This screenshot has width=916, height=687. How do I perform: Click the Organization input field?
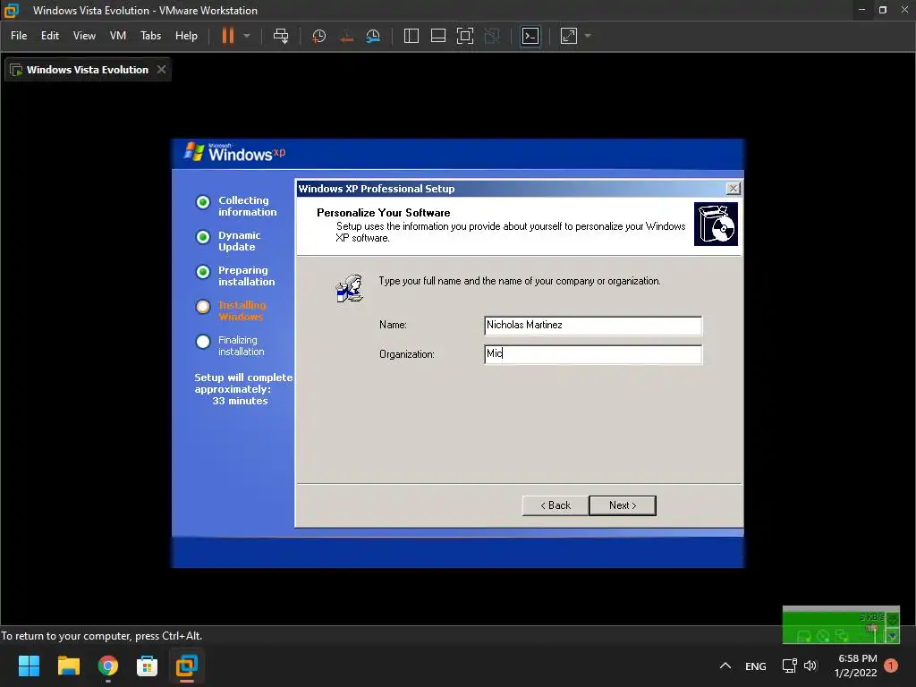point(593,354)
